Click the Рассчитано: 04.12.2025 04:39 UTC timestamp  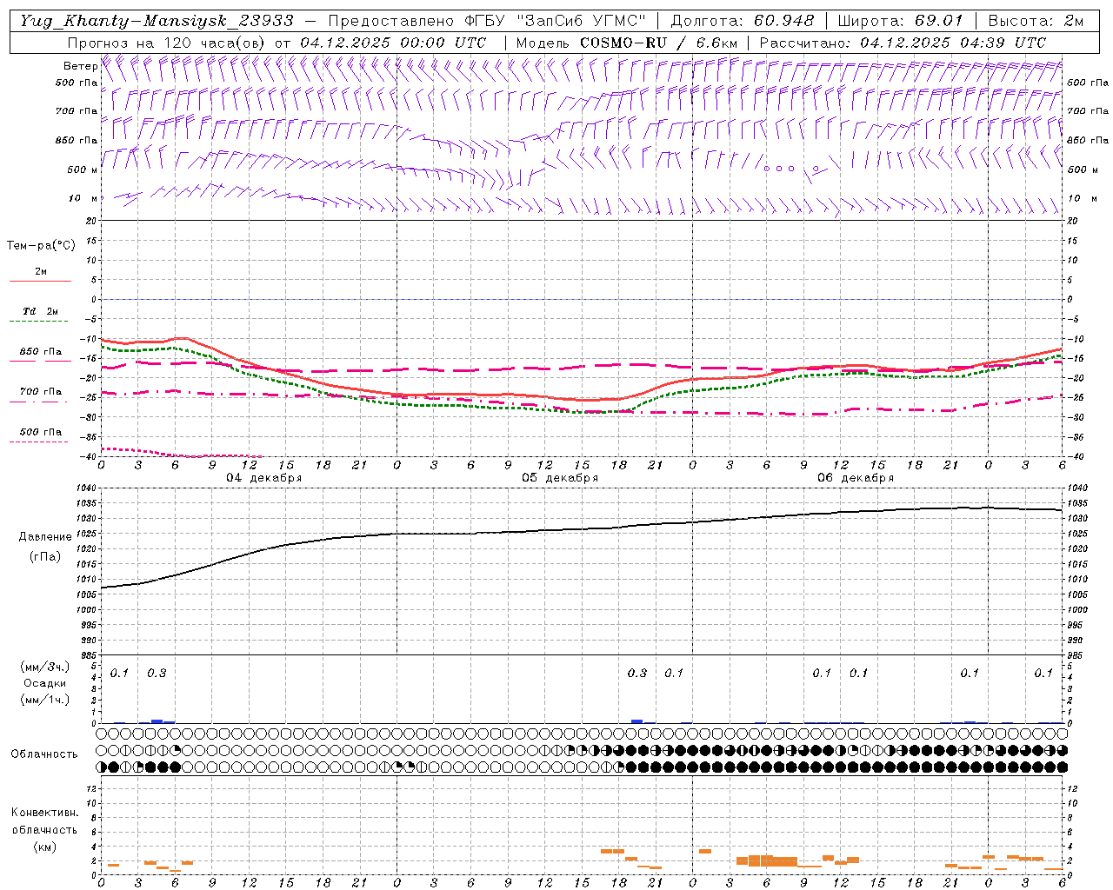(x=903, y=43)
